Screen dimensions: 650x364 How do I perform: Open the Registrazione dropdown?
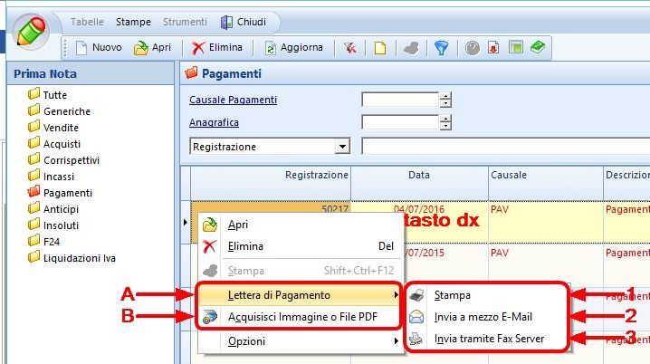coord(342,147)
